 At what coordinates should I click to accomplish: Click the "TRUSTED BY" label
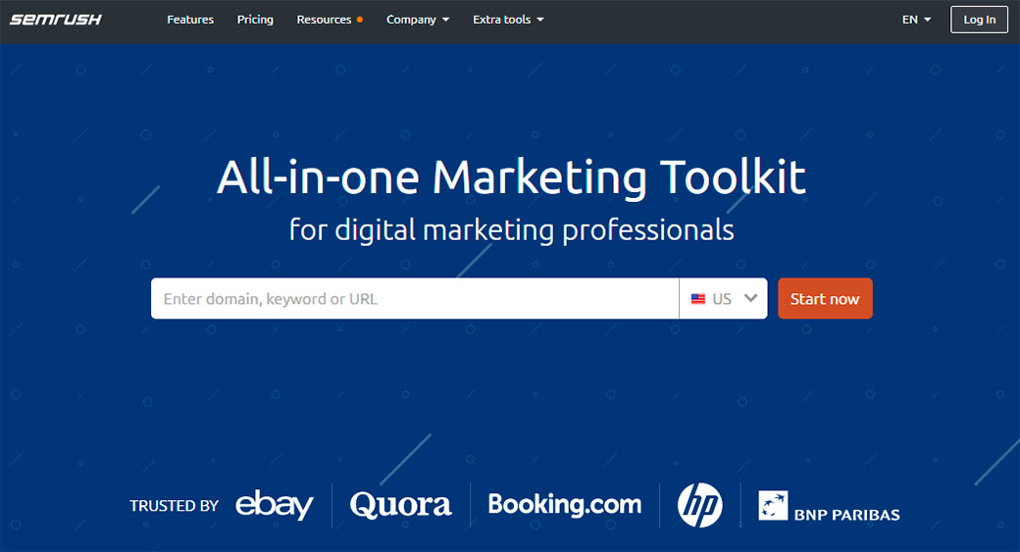(175, 506)
